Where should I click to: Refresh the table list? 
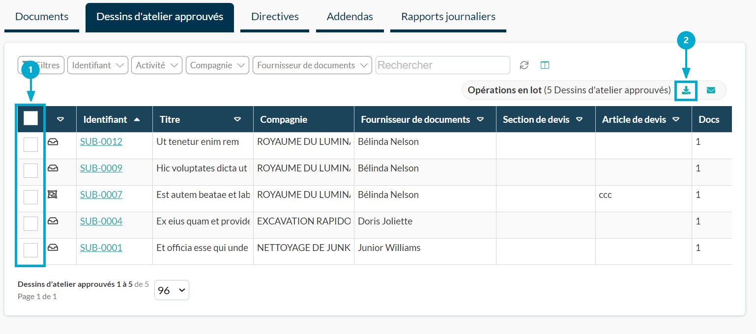[524, 65]
